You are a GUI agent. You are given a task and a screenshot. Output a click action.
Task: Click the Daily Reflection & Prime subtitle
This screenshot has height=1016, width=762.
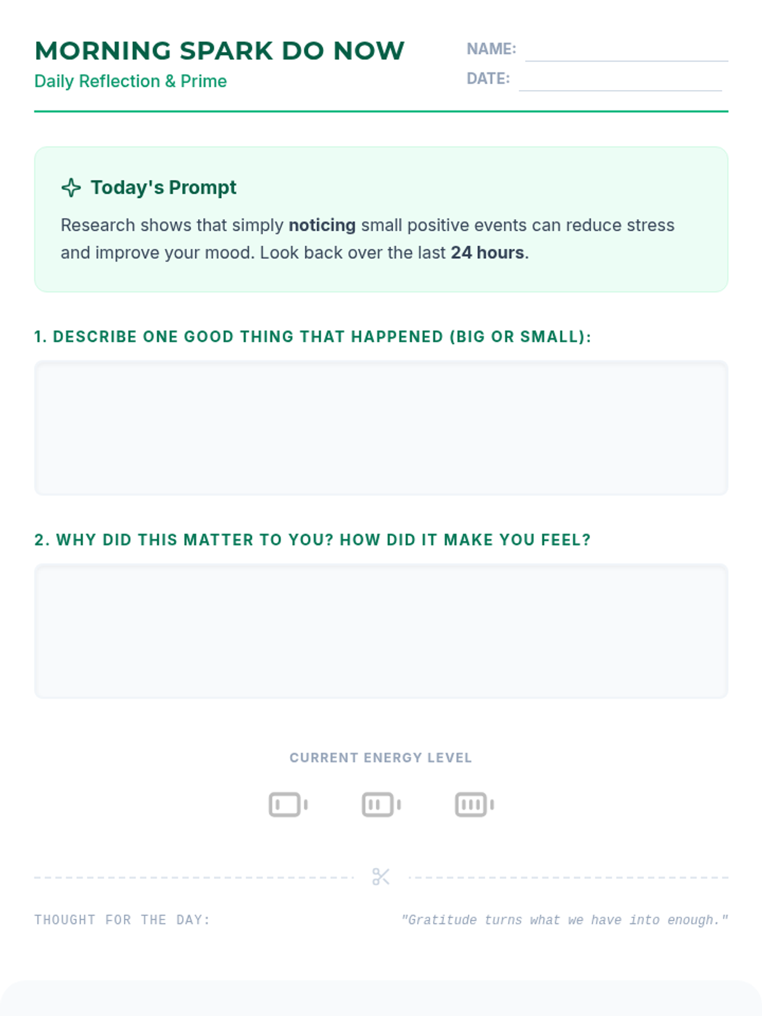[x=130, y=81]
